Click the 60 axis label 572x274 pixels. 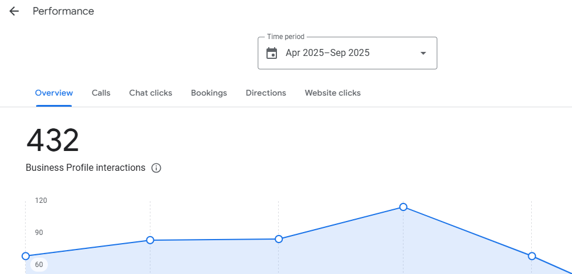pos(39,265)
